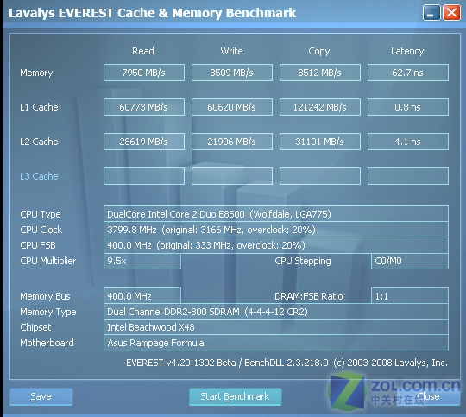Click Memory Type Dual Channel DDR2-800 field
Viewport: 466px width, 417px height.
click(276, 312)
